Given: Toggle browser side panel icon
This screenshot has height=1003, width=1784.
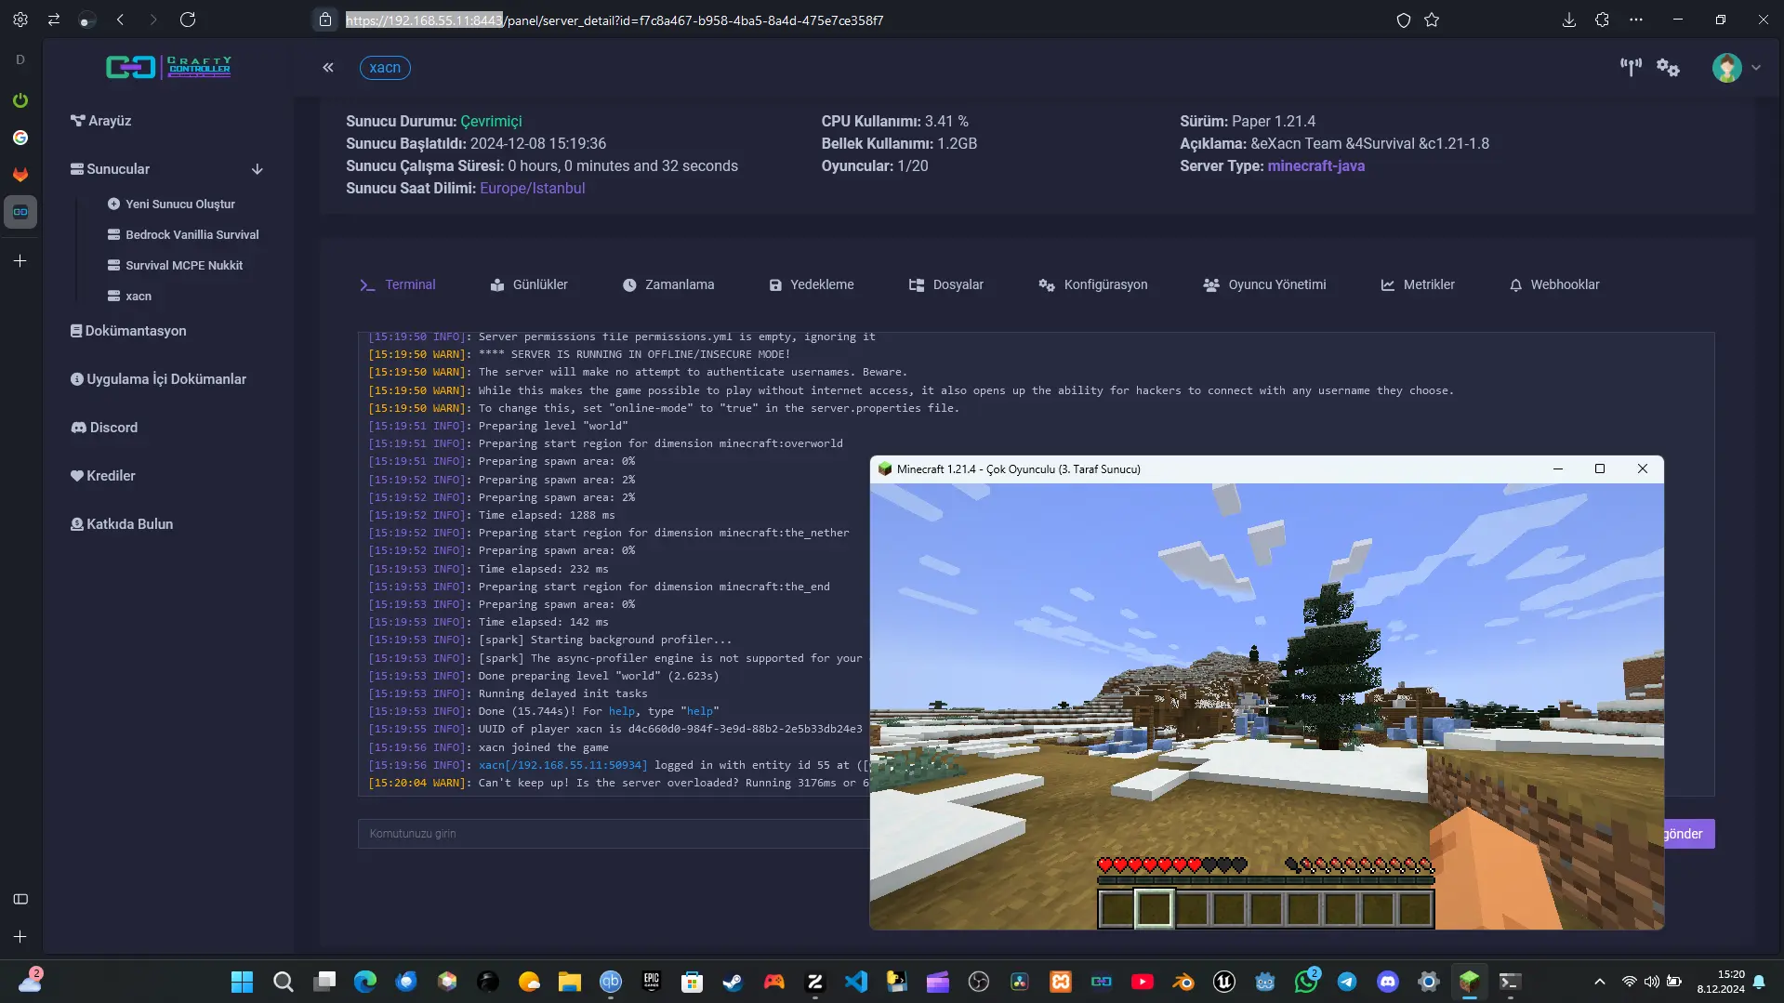Looking at the screenshot, I should click(x=20, y=899).
